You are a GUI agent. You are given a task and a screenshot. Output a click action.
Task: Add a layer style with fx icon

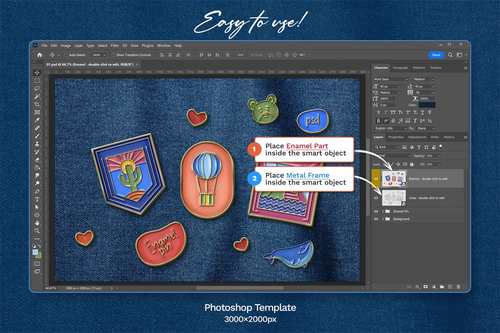(417, 287)
